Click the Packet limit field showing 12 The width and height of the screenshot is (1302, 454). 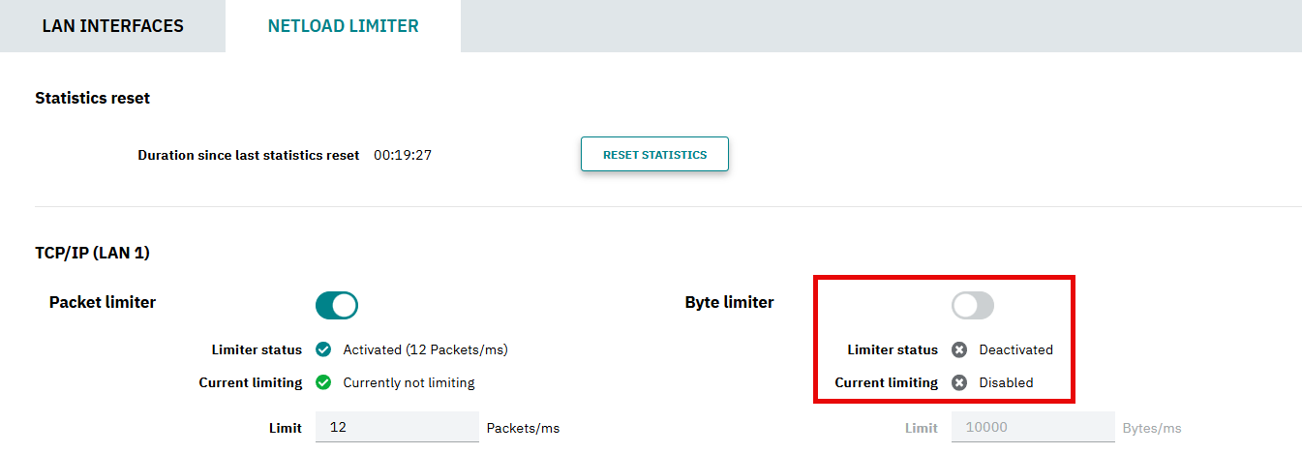397,427
